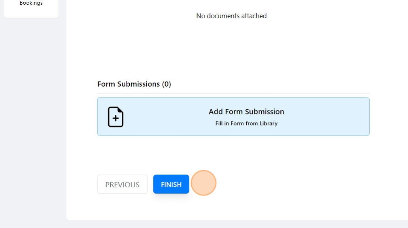Click the orange circle beside FINISH
This screenshot has width=408, height=228.
coord(204,183)
